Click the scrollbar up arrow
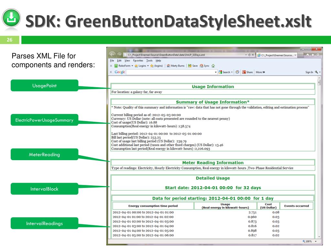331x248 pixels. pos(319,78)
